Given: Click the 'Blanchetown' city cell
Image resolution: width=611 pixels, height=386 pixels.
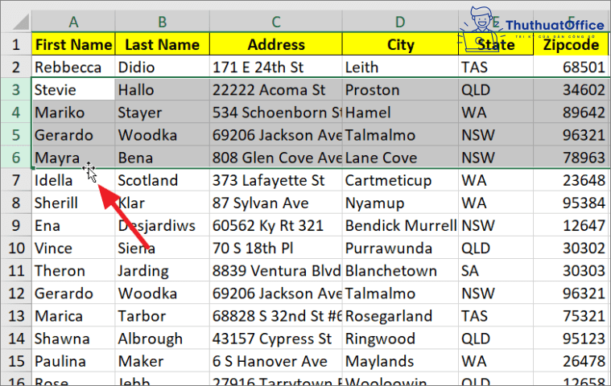Looking at the screenshot, I should tap(399, 271).
